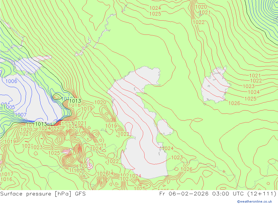Screen dimensions: 278x204
Task: Click the blue 1005 isobar label
Action: coord(9,107)
